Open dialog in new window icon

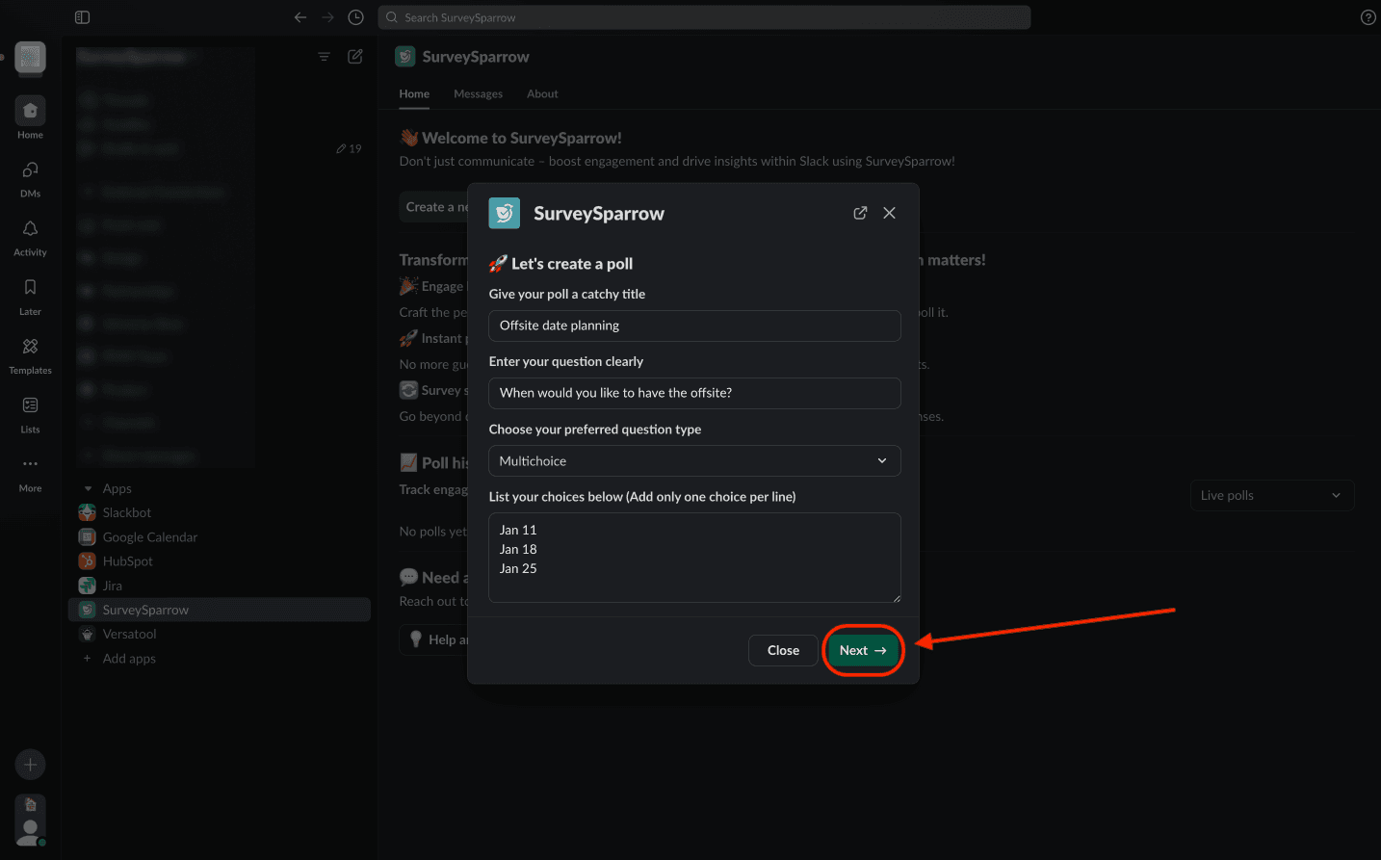coord(860,213)
